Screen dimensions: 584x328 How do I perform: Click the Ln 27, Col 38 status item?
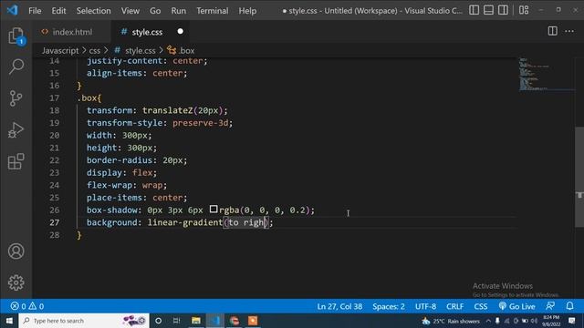339,306
